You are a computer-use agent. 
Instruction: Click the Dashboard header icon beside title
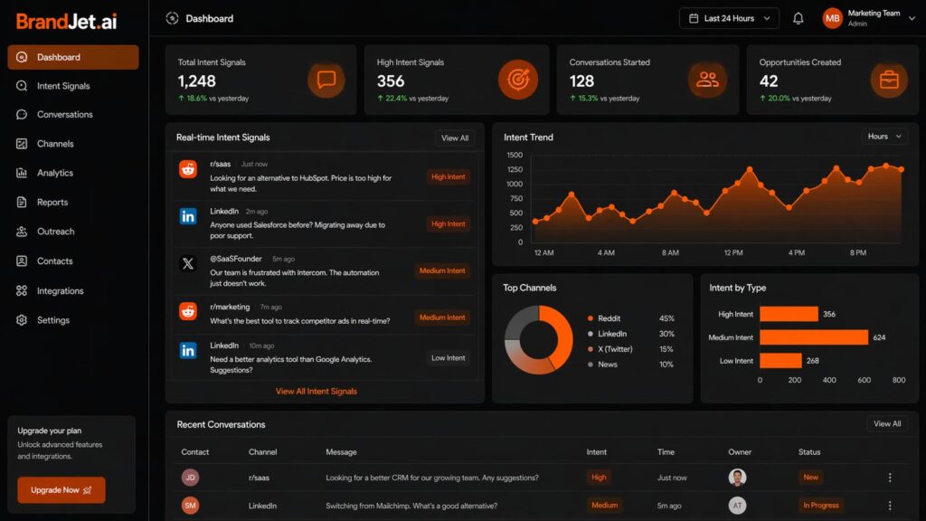[172, 18]
